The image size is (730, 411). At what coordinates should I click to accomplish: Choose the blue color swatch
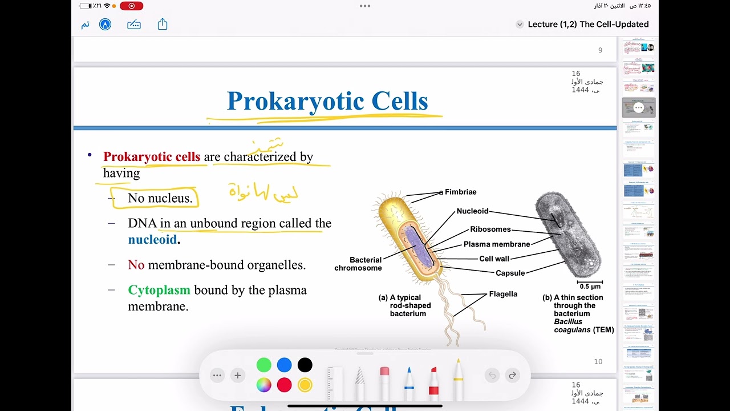click(x=284, y=365)
